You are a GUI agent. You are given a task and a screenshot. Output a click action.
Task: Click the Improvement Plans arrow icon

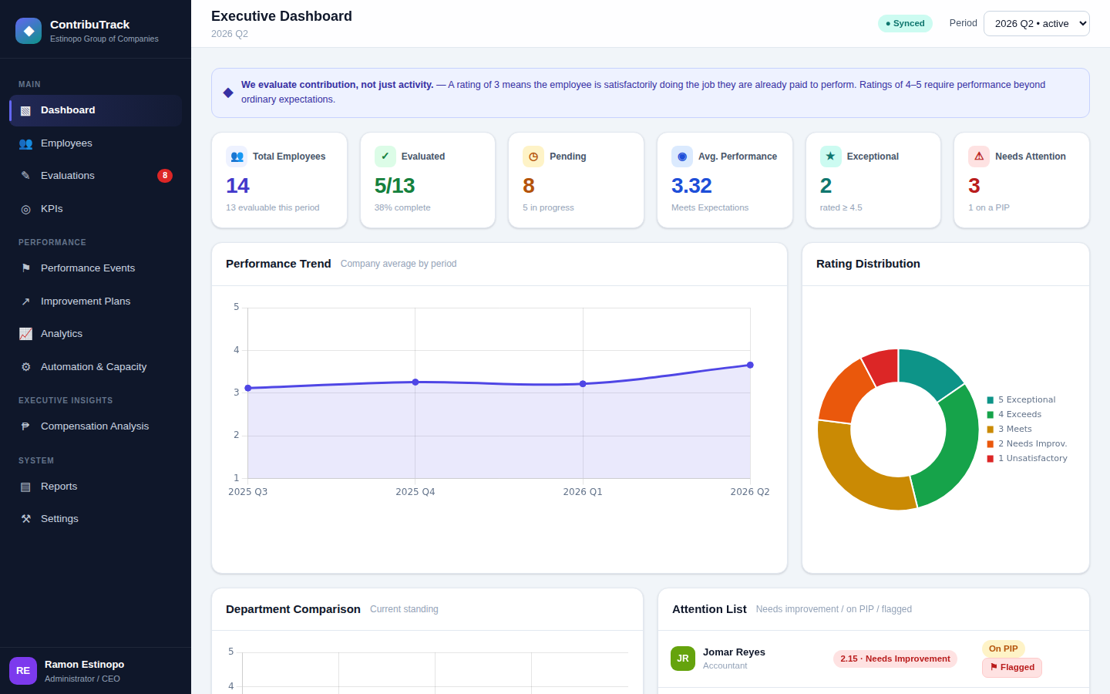click(x=25, y=302)
